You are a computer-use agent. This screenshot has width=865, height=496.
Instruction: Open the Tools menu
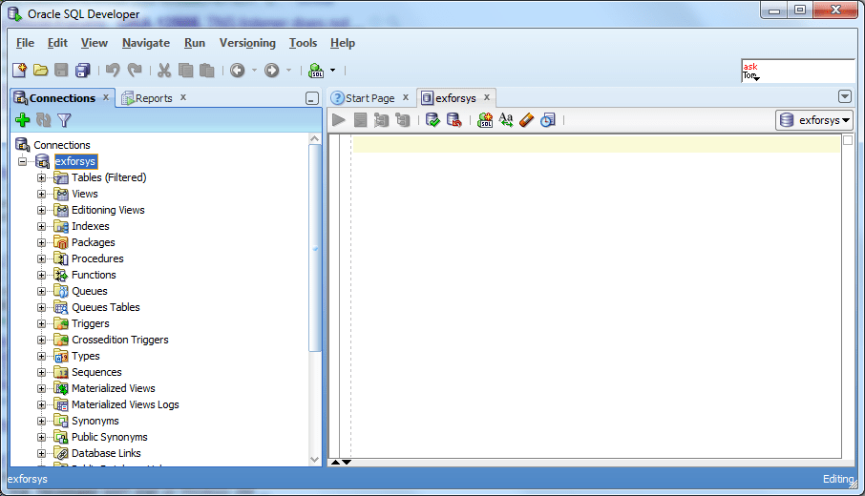click(304, 43)
